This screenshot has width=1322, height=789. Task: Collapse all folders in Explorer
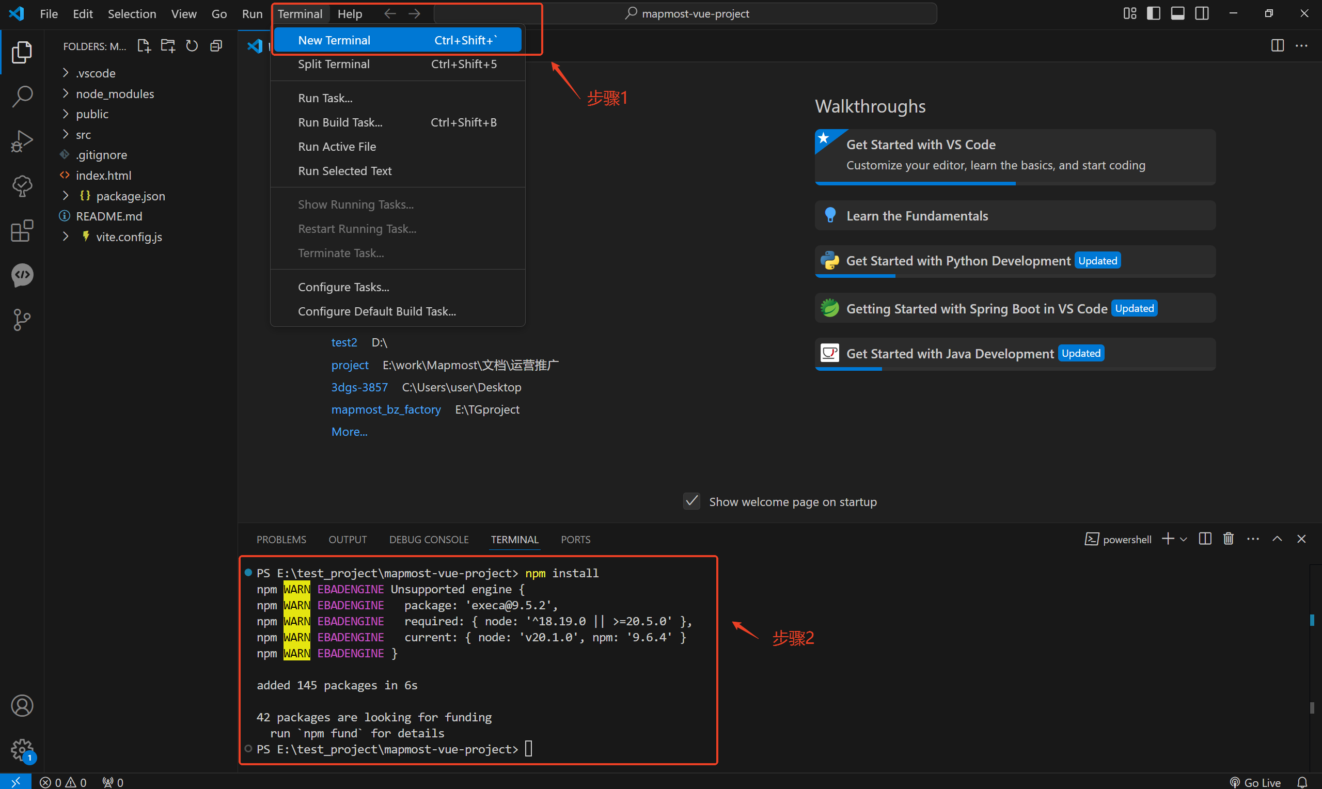(216, 46)
